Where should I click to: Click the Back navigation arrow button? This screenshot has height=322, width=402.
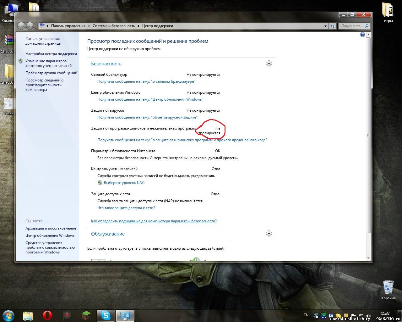coord(21,26)
